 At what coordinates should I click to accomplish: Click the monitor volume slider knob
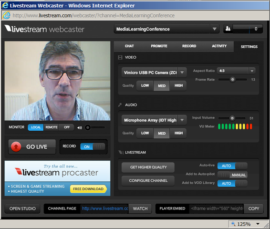point(88,127)
